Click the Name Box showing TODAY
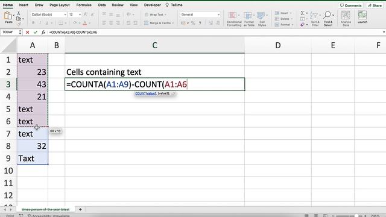 pyautogui.click(x=10, y=32)
